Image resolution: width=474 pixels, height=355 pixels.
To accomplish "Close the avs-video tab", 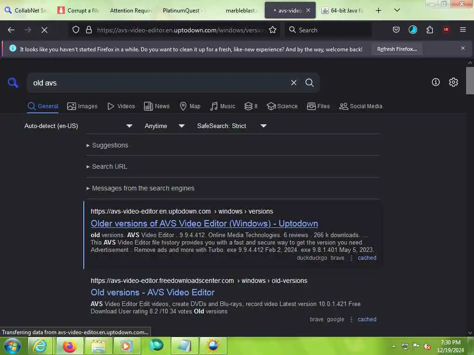I will pyautogui.click(x=308, y=10).
